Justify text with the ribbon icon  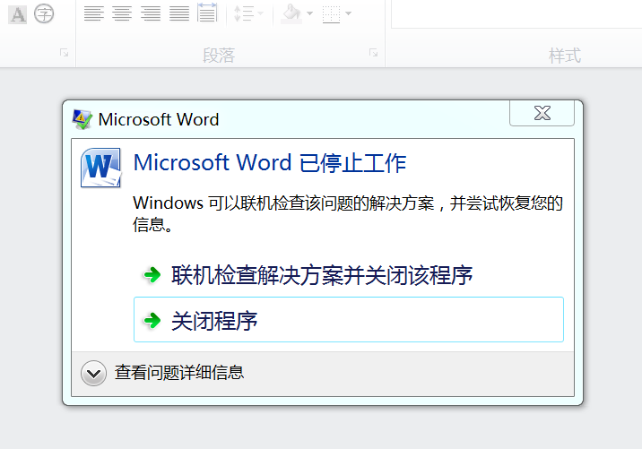[x=179, y=13]
